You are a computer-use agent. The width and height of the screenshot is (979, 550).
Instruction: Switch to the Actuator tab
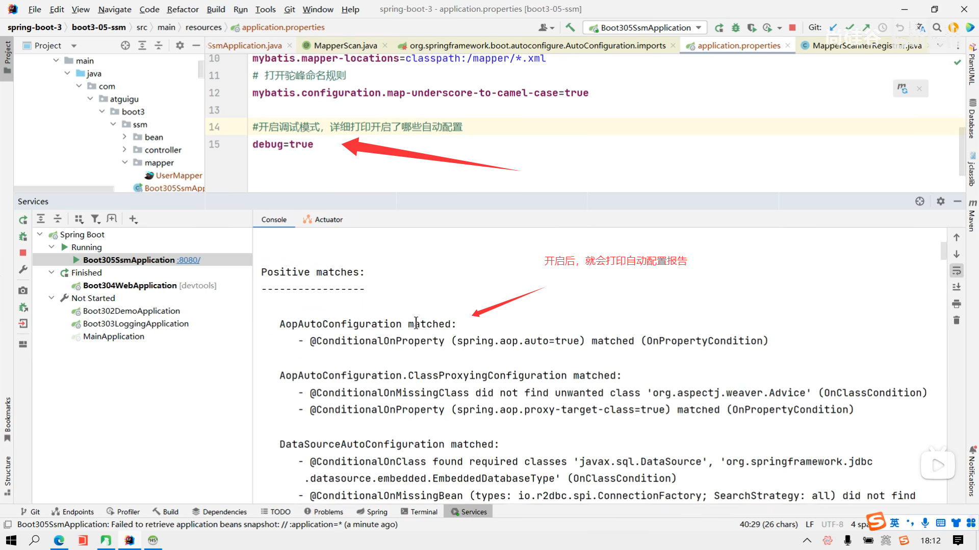(x=323, y=219)
